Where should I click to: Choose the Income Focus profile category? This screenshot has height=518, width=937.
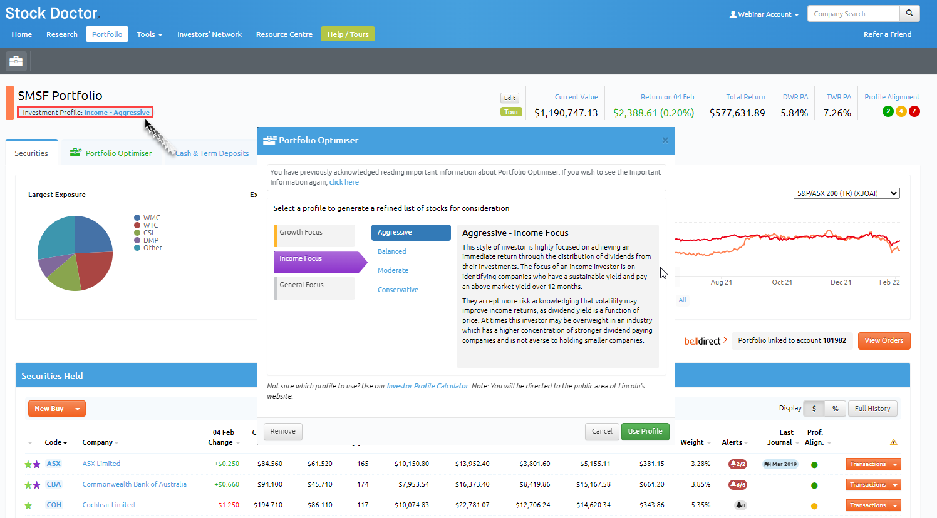(x=319, y=262)
